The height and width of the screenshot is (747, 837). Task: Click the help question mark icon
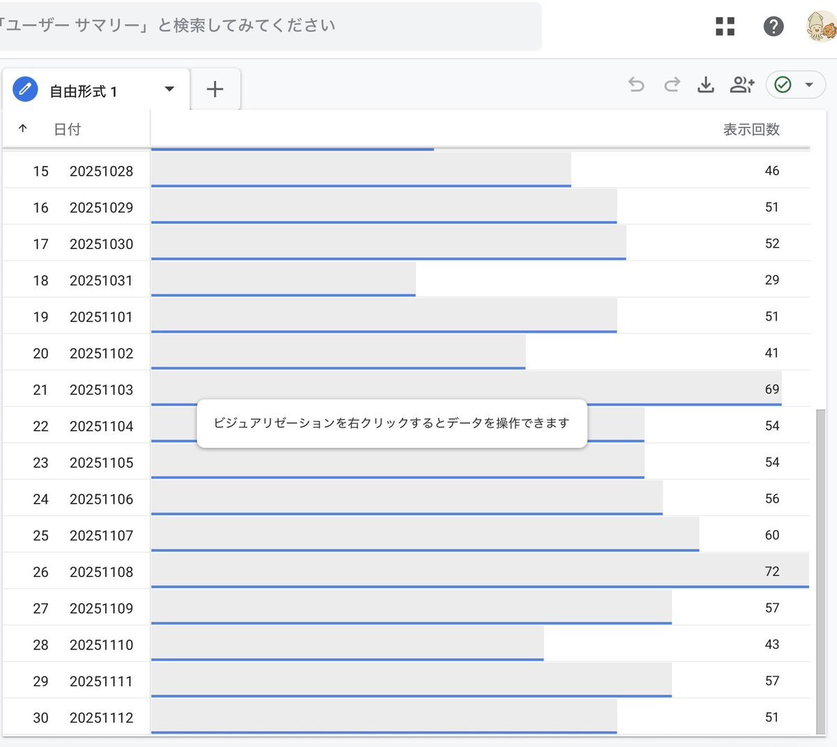tap(774, 27)
